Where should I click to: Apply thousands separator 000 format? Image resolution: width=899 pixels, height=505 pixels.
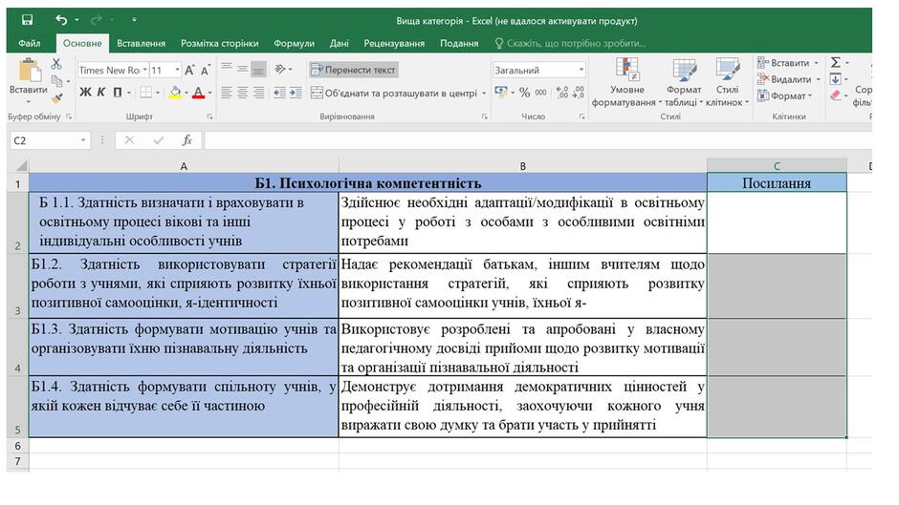540,93
